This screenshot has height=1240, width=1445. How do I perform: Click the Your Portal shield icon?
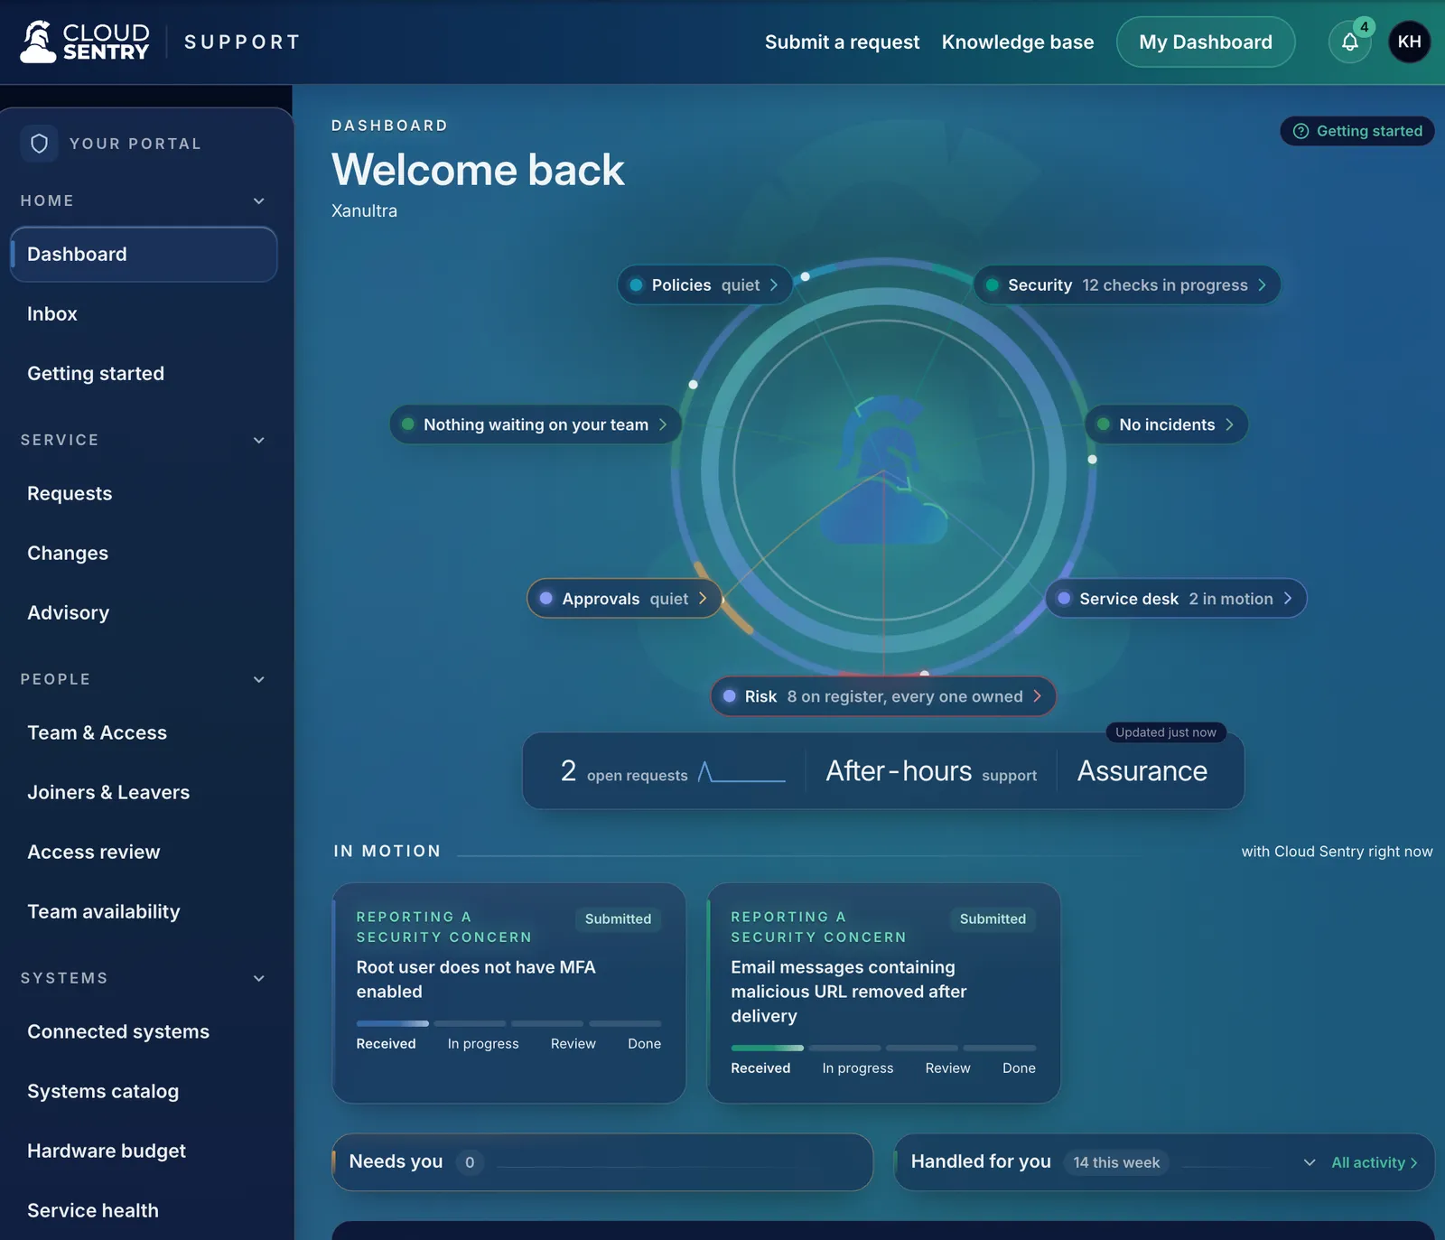point(39,144)
